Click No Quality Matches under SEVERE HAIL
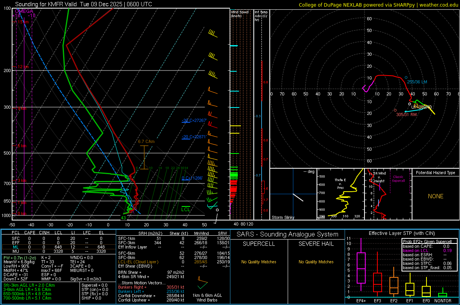The image size is (460, 305). point(316,262)
